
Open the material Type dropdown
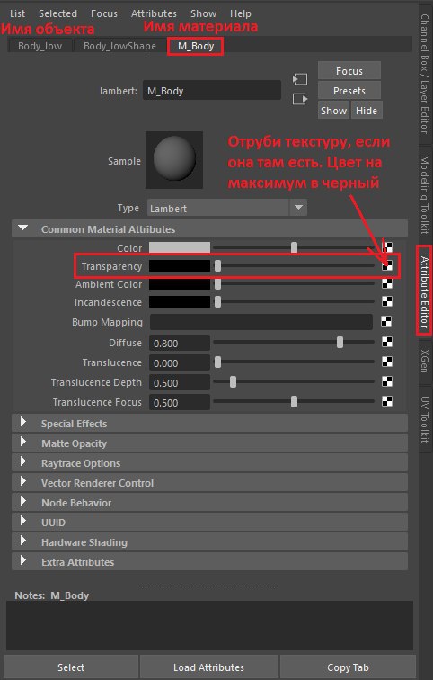pyautogui.click(x=227, y=208)
